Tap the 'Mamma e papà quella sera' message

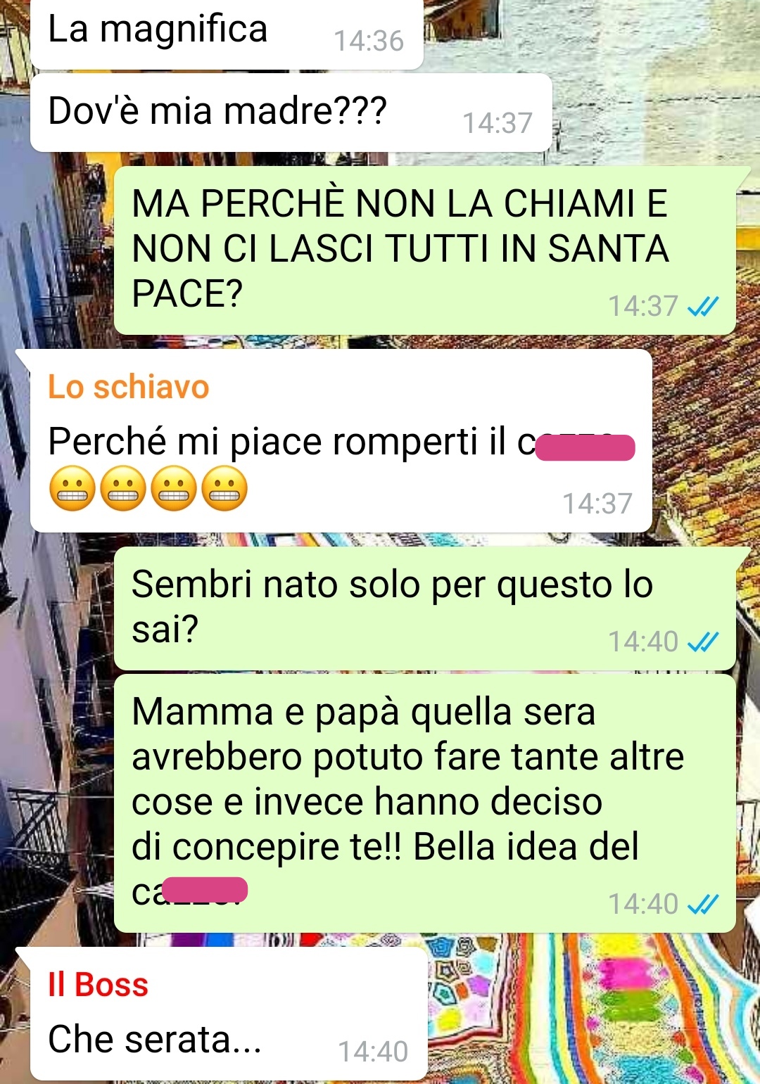tap(425, 803)
